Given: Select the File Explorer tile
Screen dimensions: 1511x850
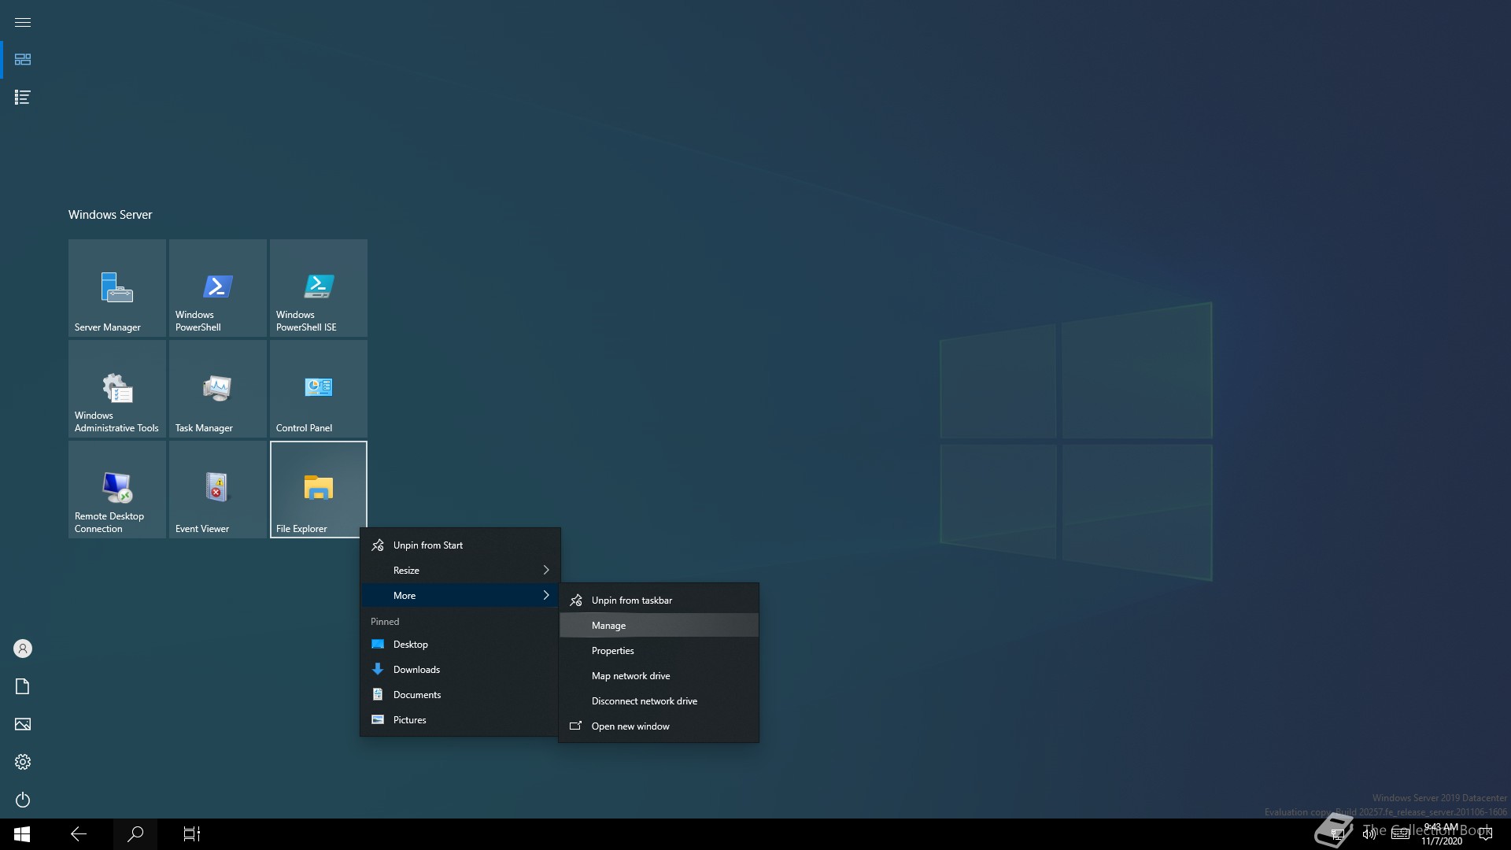Looking at the screenshot, I should 319,490.
